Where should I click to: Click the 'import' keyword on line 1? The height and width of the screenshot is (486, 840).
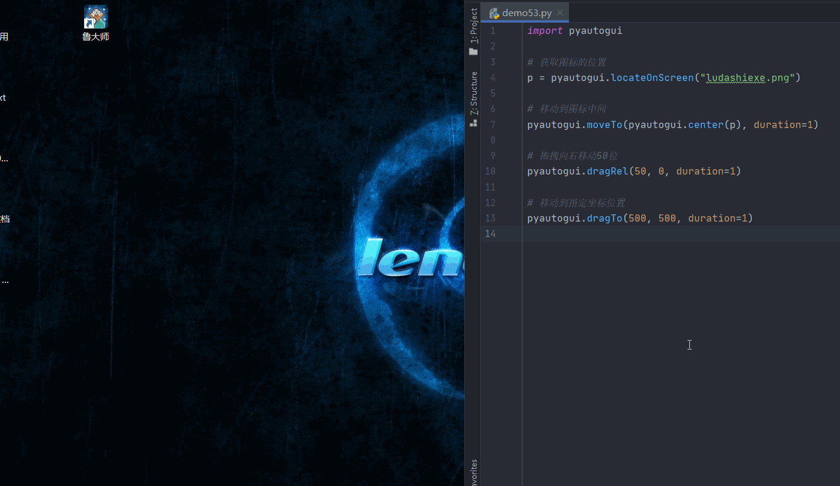545,30
